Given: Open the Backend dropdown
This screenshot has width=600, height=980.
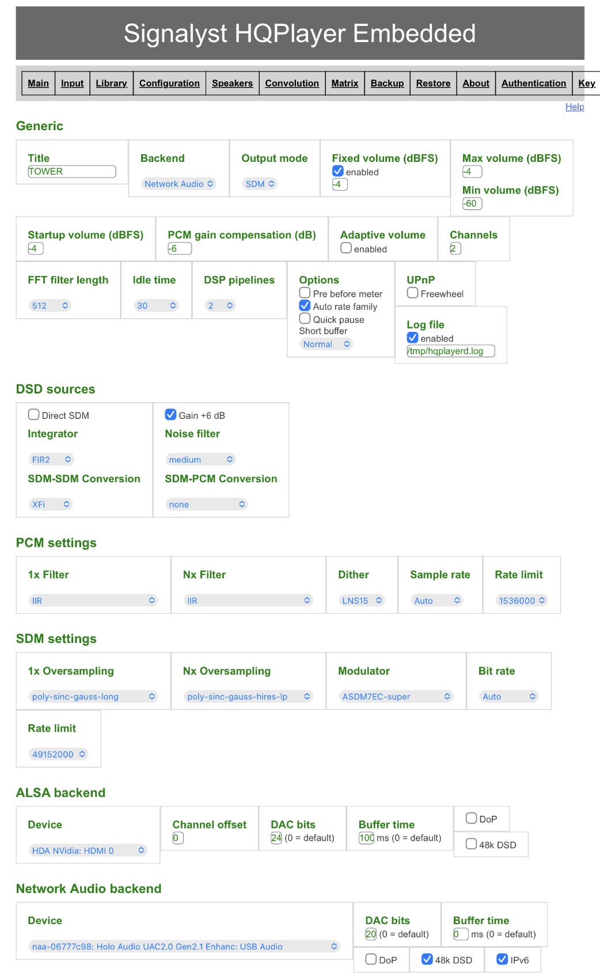Looking at the screenshot, I should point(179,184).
